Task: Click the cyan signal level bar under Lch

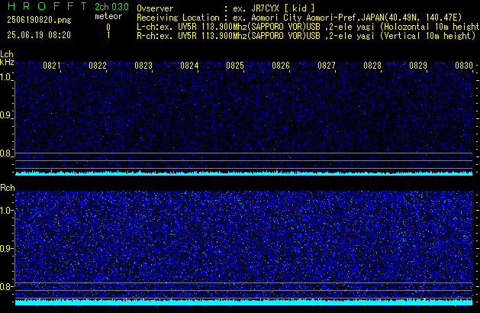Action: [243, 173]
